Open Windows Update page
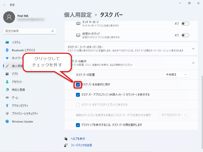Image resolution: width=203 pixels, height=152 pixels. (22, 122)
